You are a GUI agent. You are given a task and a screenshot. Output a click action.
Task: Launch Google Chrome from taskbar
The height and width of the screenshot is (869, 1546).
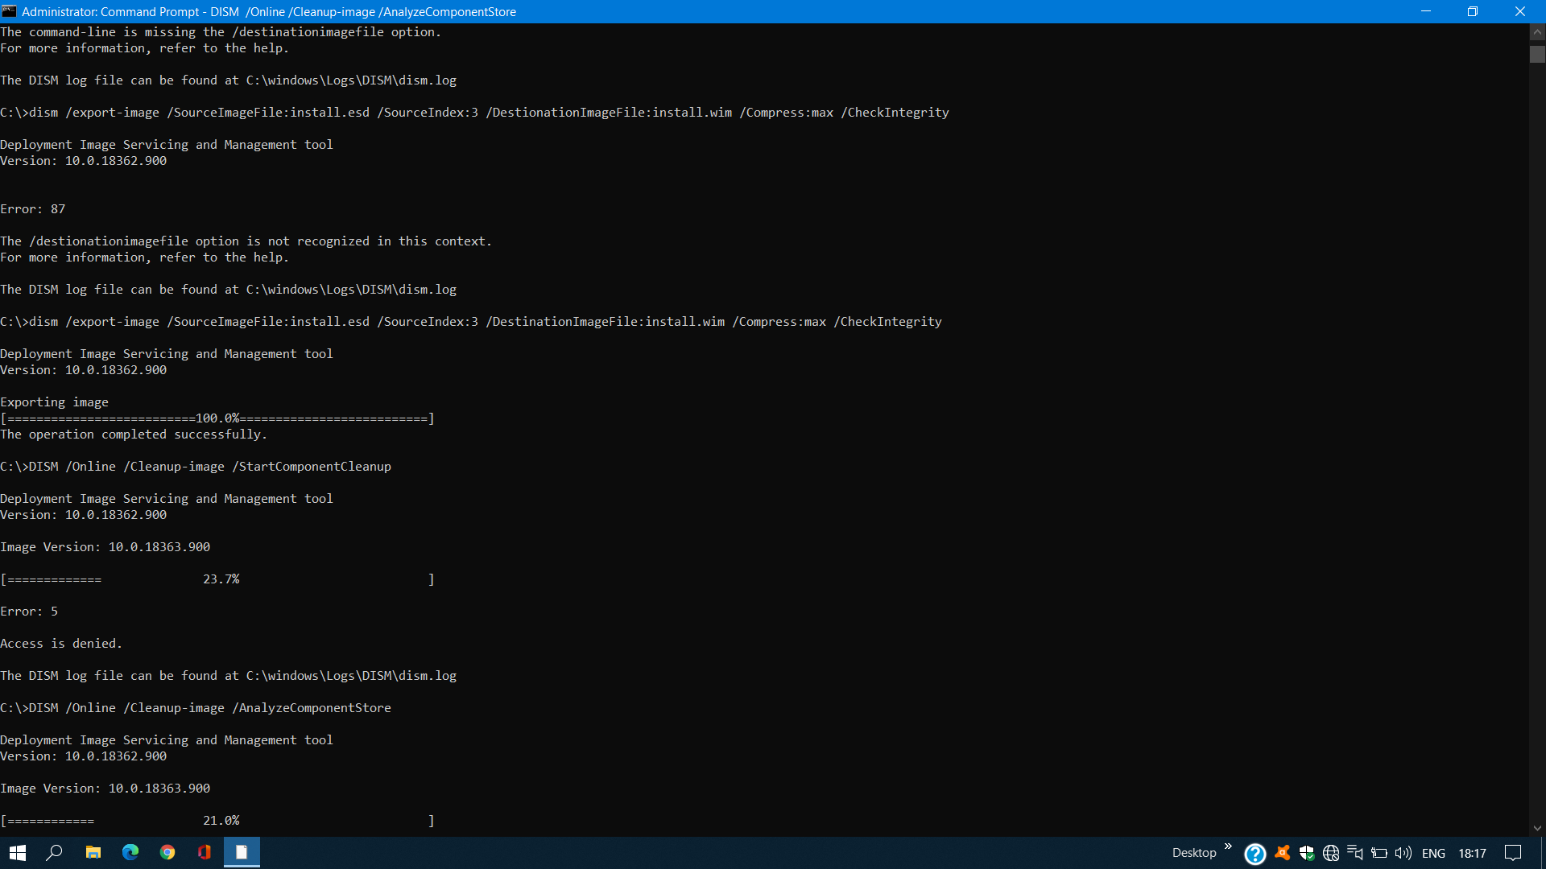click(x=167, y=852)
